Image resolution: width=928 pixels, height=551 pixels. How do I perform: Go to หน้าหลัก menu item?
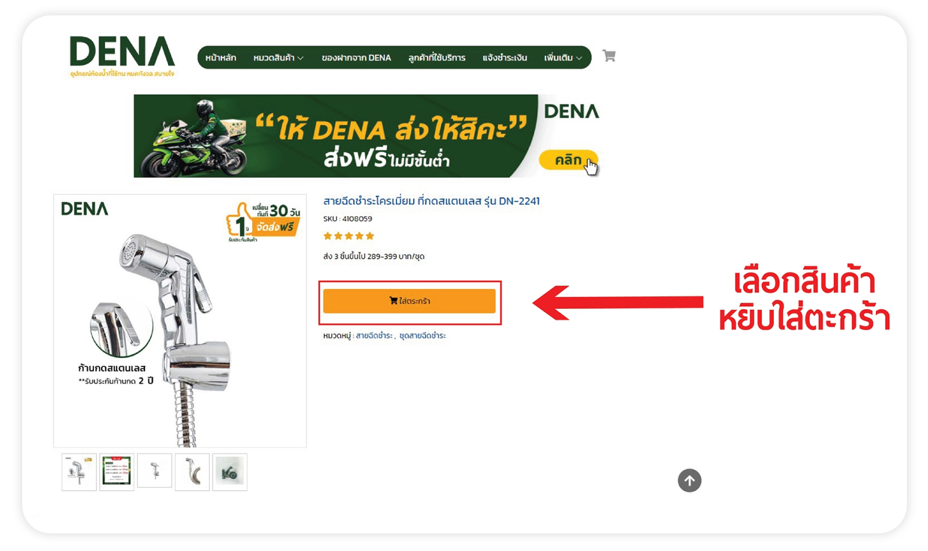click(x=221, y=57)
